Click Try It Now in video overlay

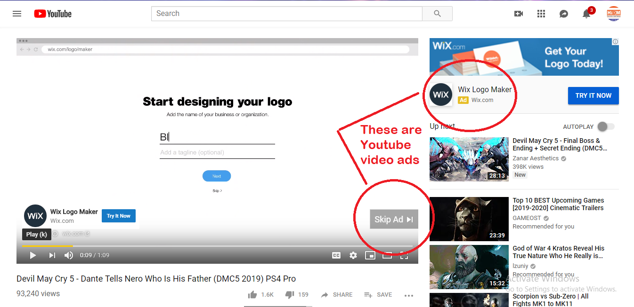(119, 216)
